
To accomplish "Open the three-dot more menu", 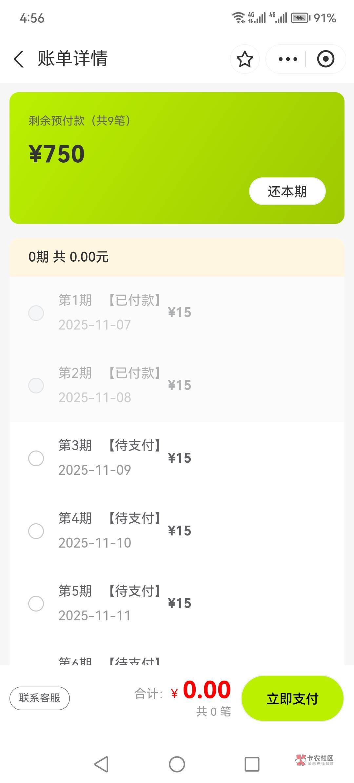I will [x=287, y=59].
